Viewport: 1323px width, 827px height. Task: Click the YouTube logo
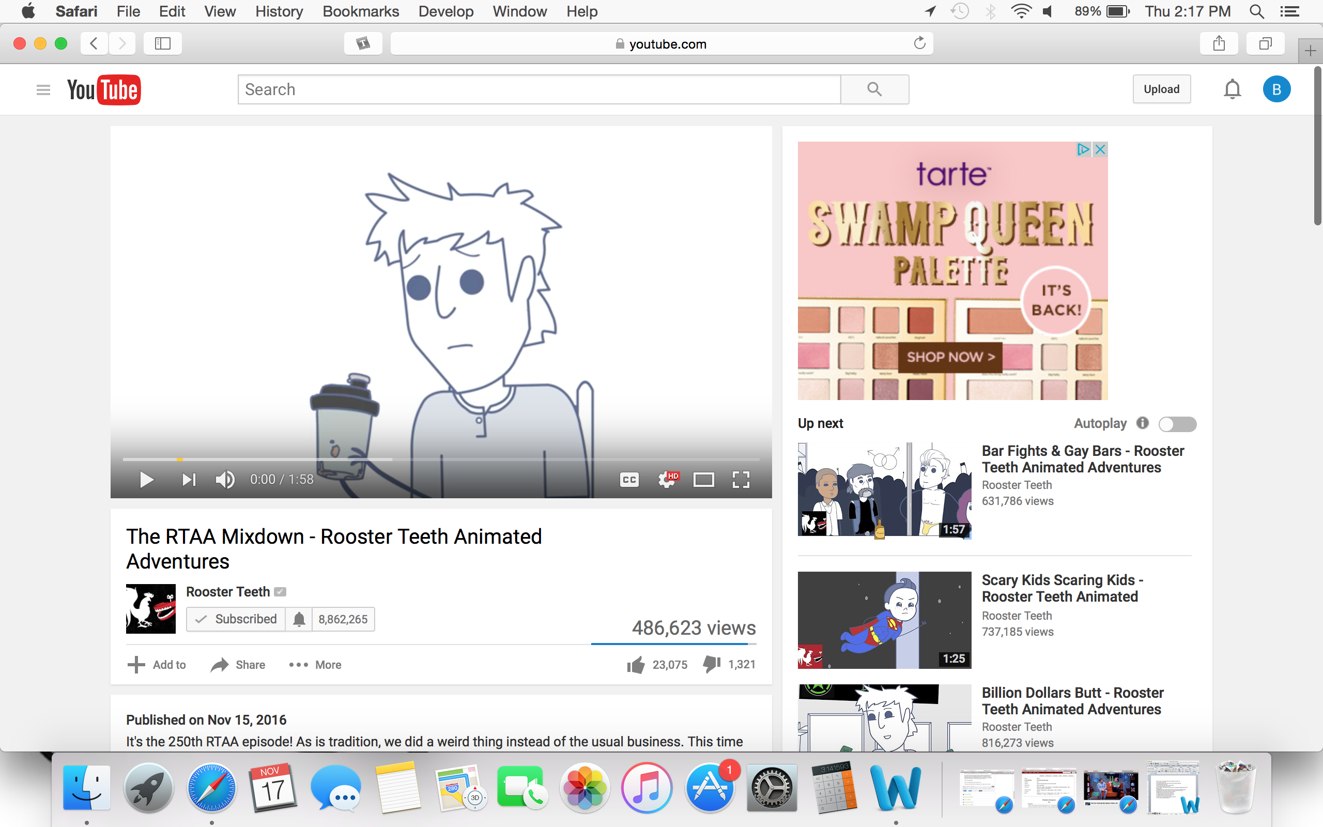[x=104, y=90]
